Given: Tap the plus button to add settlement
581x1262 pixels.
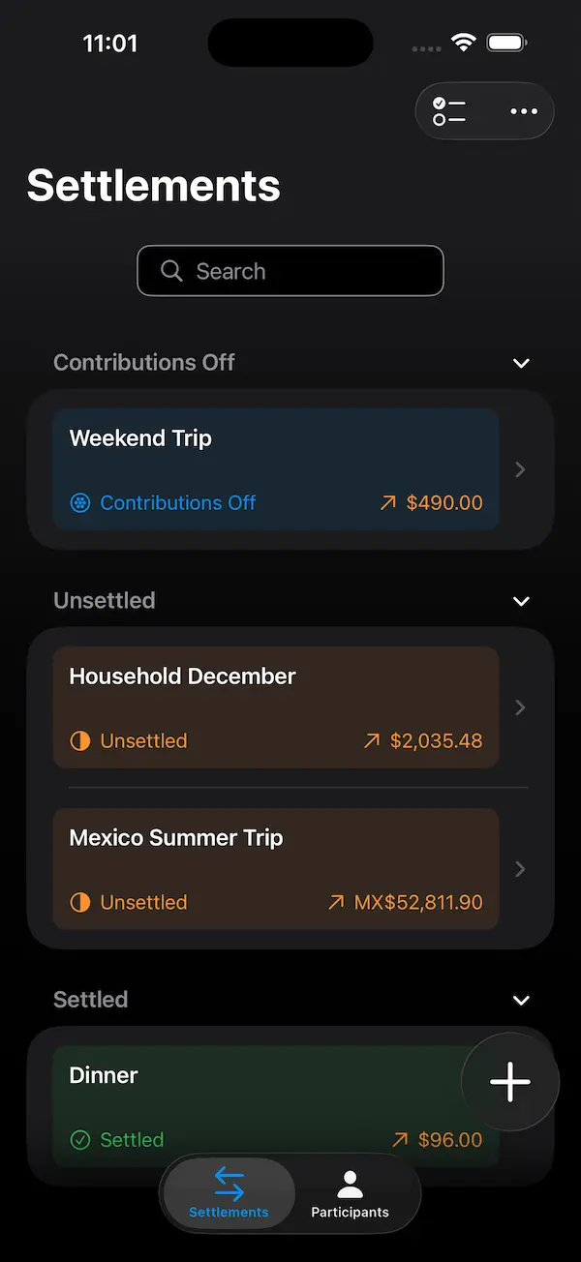Looking at the screenshot, I should 510,1082.
